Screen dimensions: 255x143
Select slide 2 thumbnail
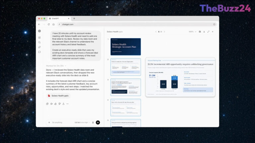pyautogui.click(x=126, y=67)
